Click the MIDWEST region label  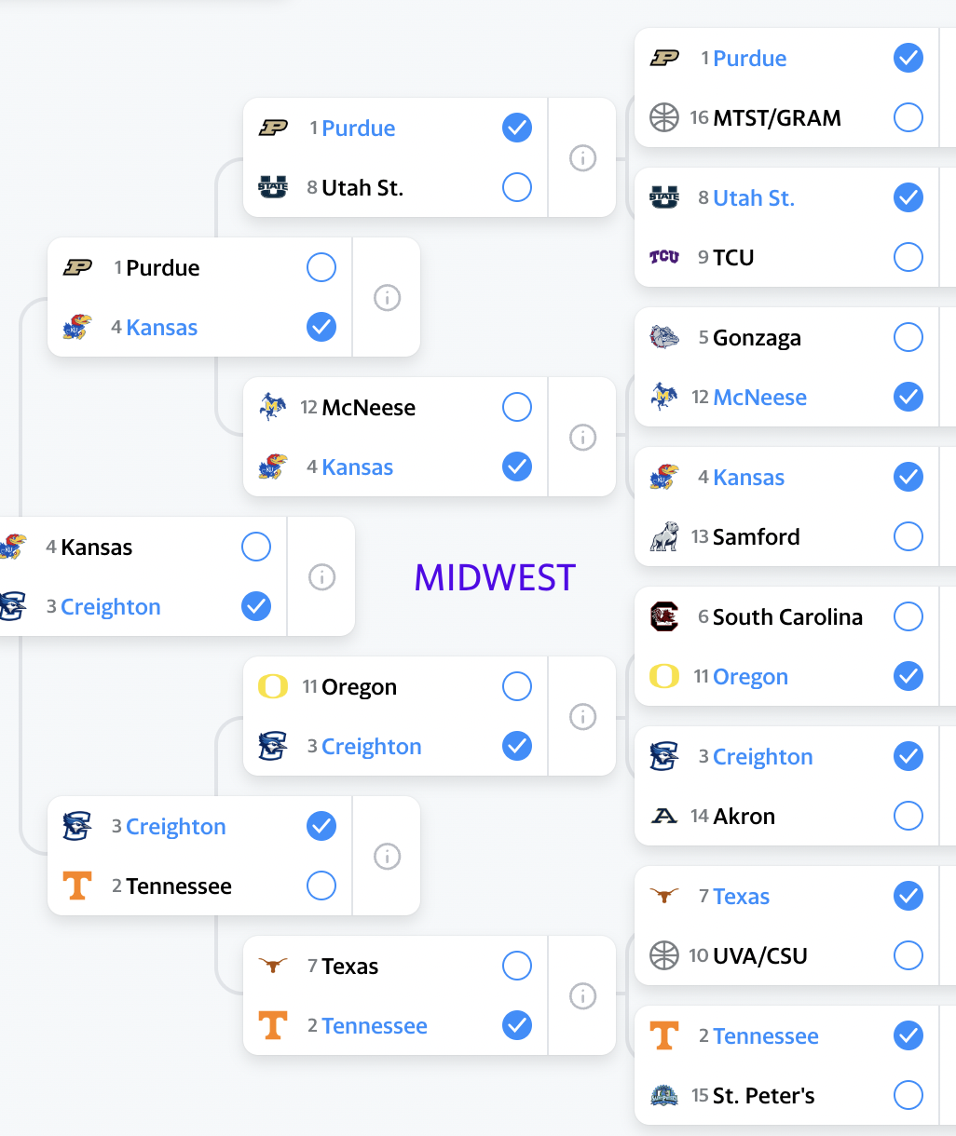pyautogui.click(x=495, y=577)
